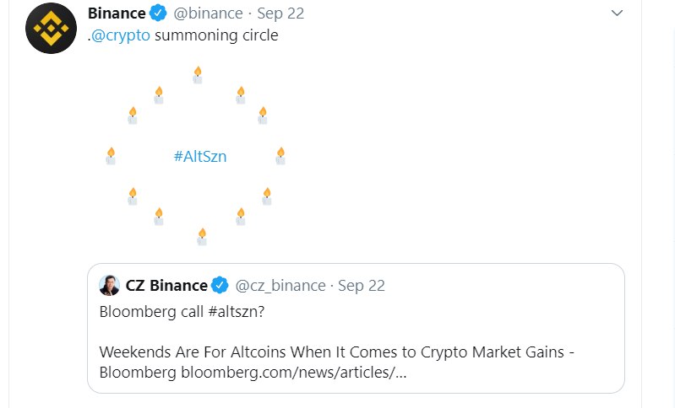Click Binance's blue verified badge
The width and height of the screenshot is (675, 408).
(x=158, y=13)
